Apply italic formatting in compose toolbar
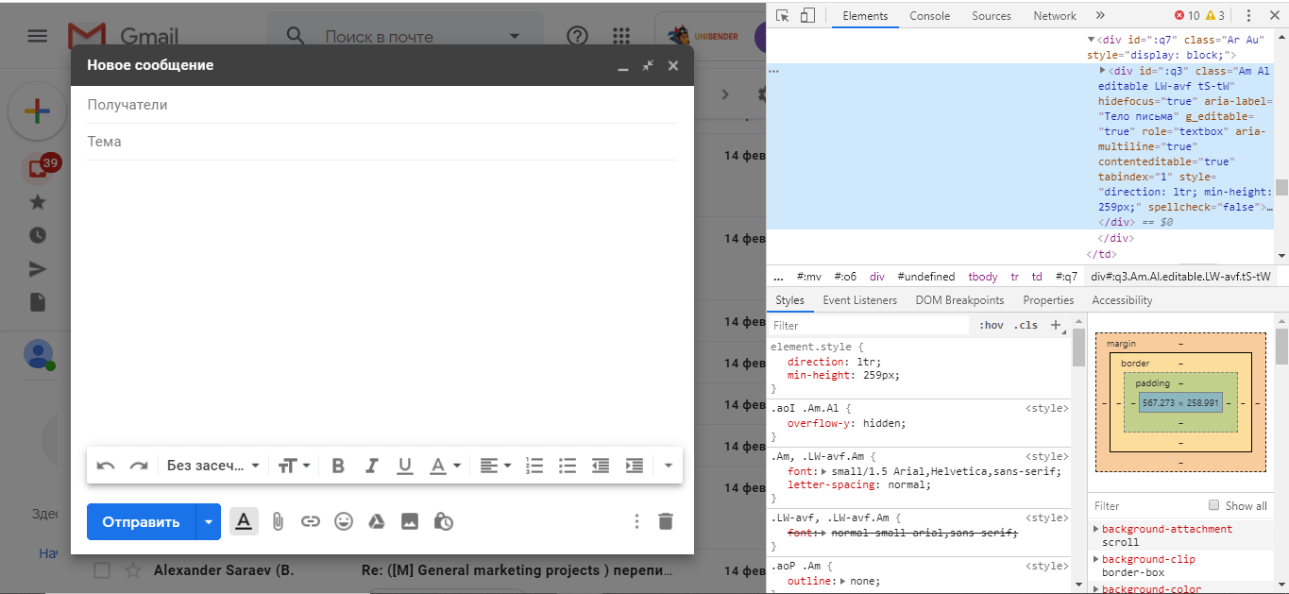This screenshot has width=1289, height=594. [372, 466]
